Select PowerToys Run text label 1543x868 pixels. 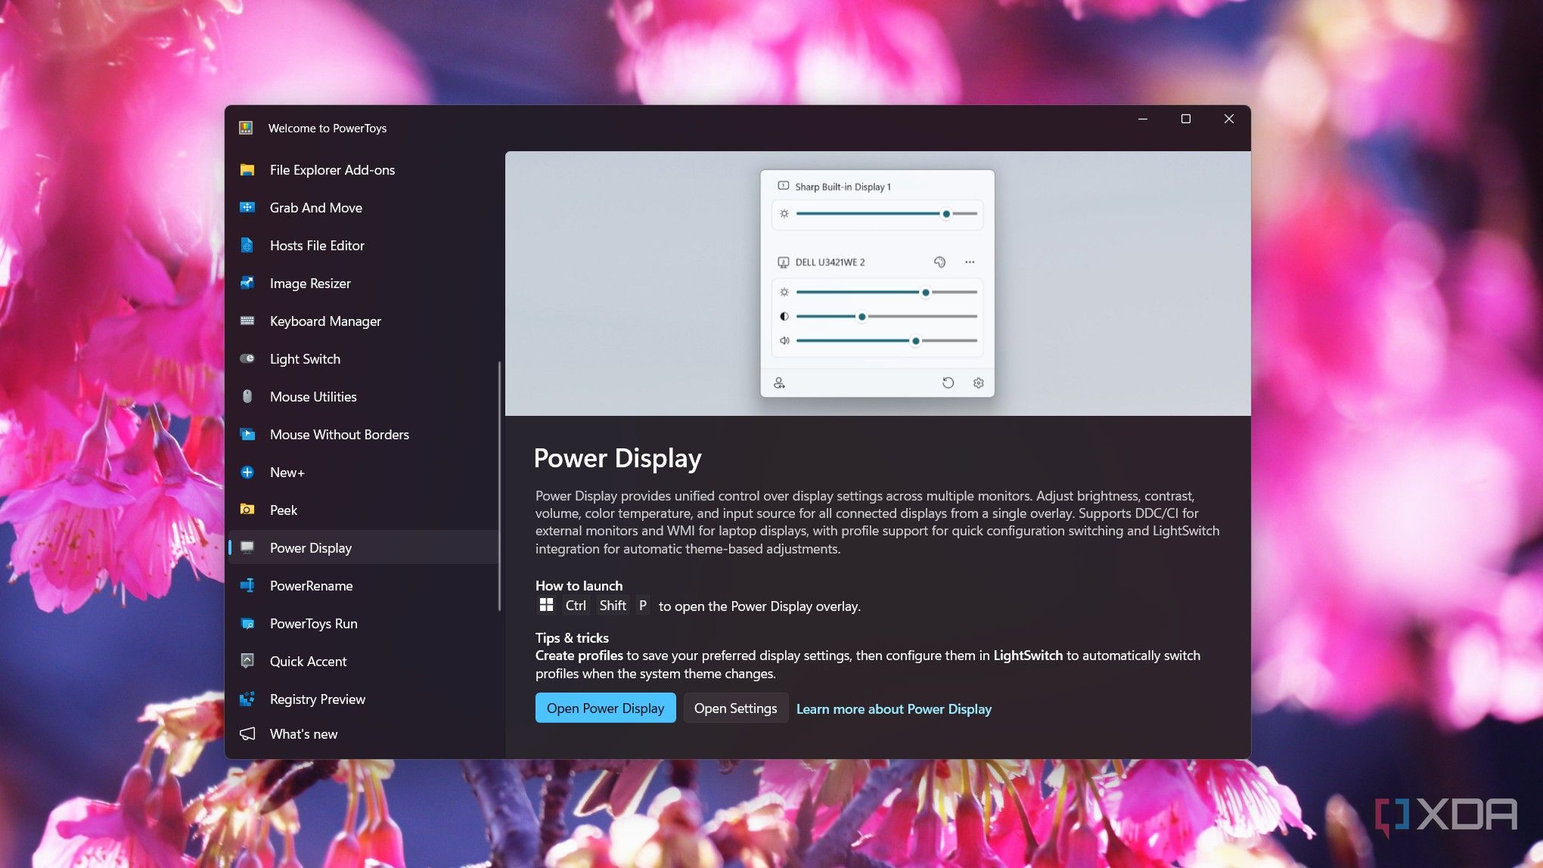tap(313, 624)
